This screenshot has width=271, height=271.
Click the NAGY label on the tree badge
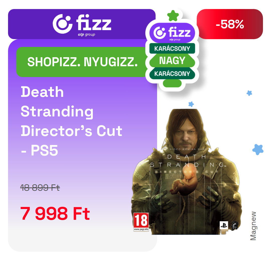[x=172, y=60]
